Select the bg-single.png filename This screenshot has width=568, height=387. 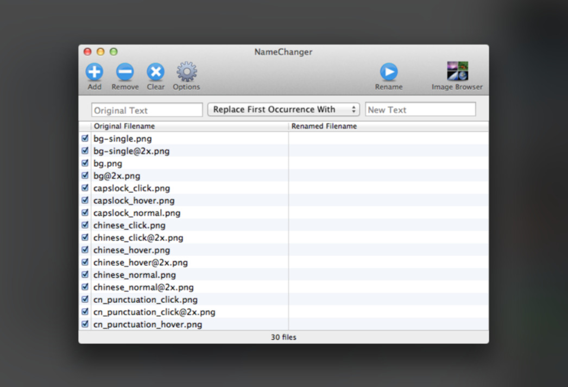coord(122,138)
